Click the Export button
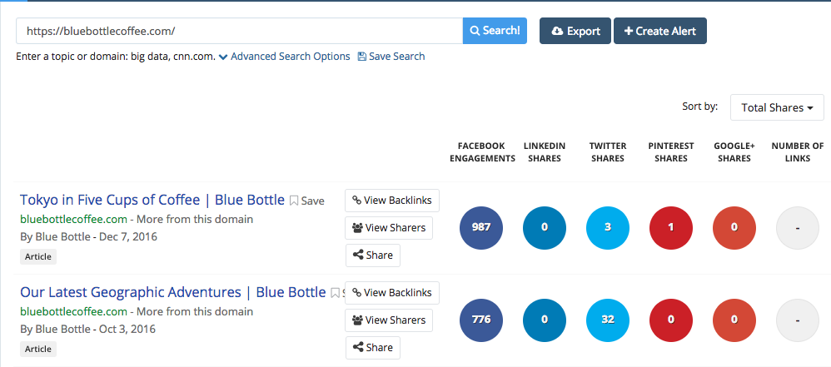The width and height of the screenshot is (831, 367). click(x=575, y=31)
